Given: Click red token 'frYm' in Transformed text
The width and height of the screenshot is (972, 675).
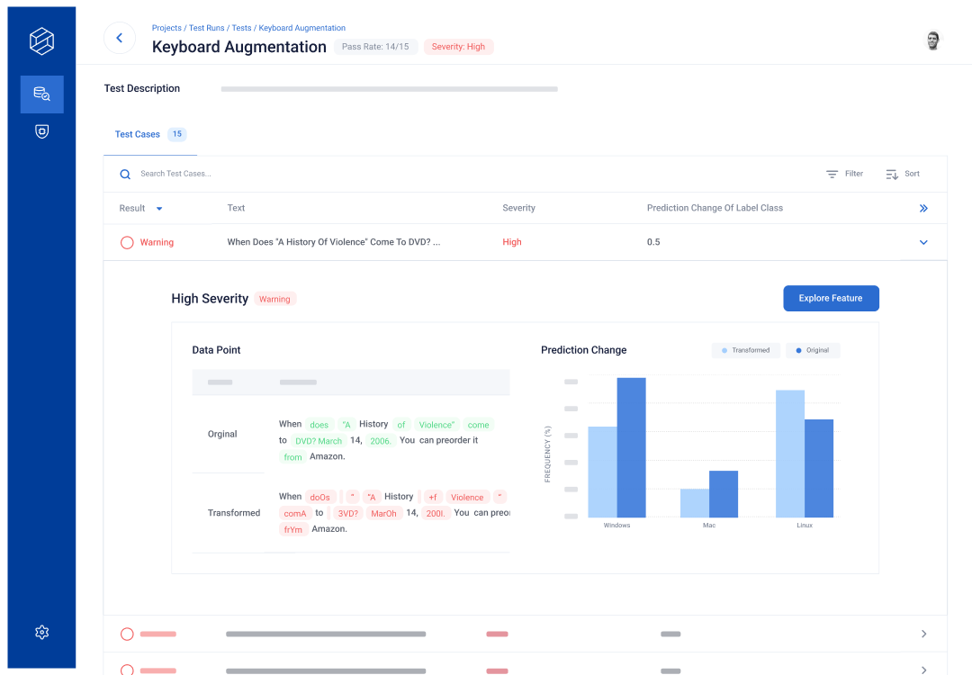Looking at the screenshot, I should point(293,529).
